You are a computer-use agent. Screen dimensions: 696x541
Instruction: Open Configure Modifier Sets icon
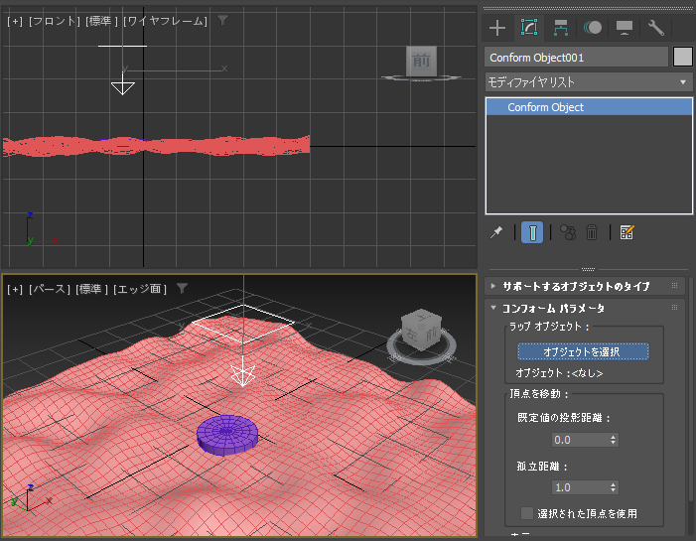coord(626,232)
